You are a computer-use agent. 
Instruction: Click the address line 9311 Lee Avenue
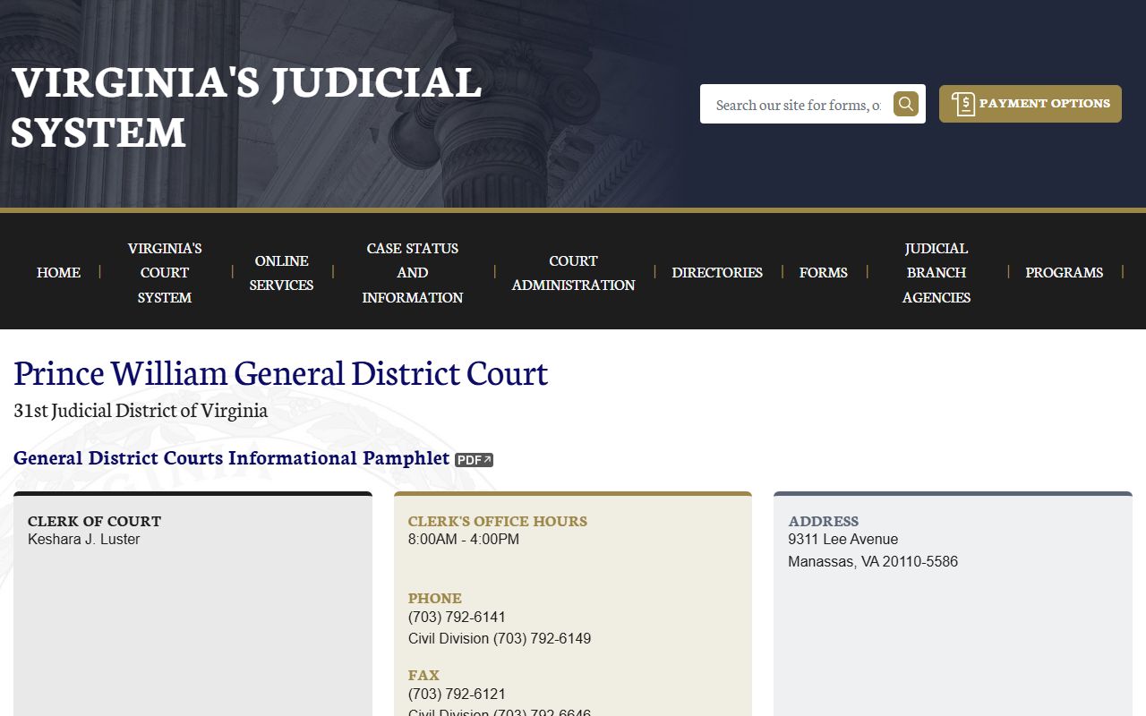coord(843,540)
